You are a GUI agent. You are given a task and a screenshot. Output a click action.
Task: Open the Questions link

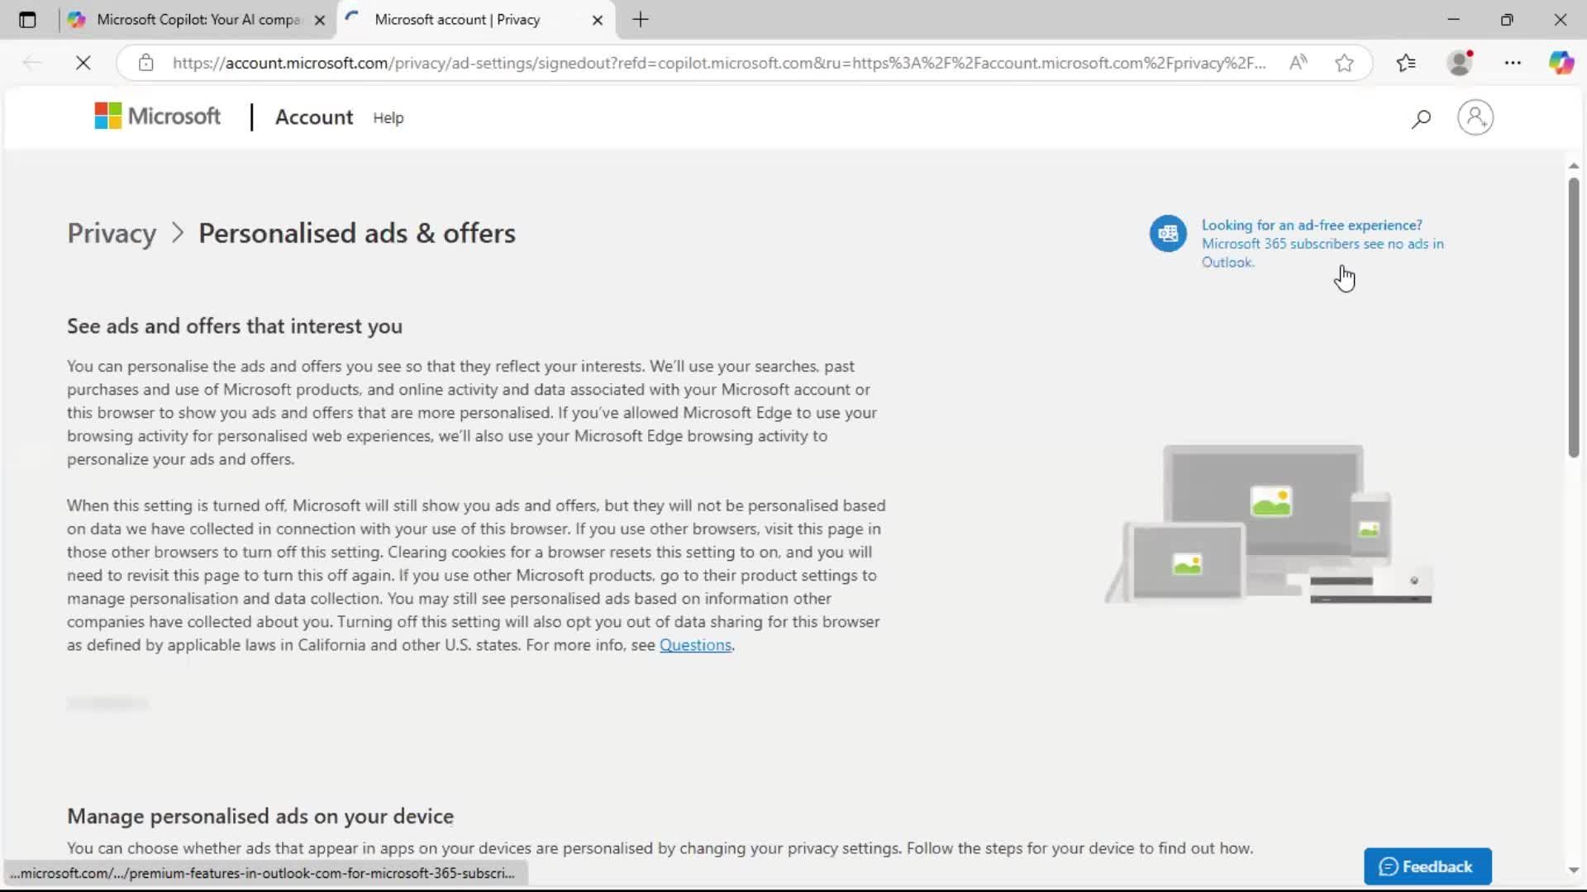pyautogui.click(x=695, y=645)
